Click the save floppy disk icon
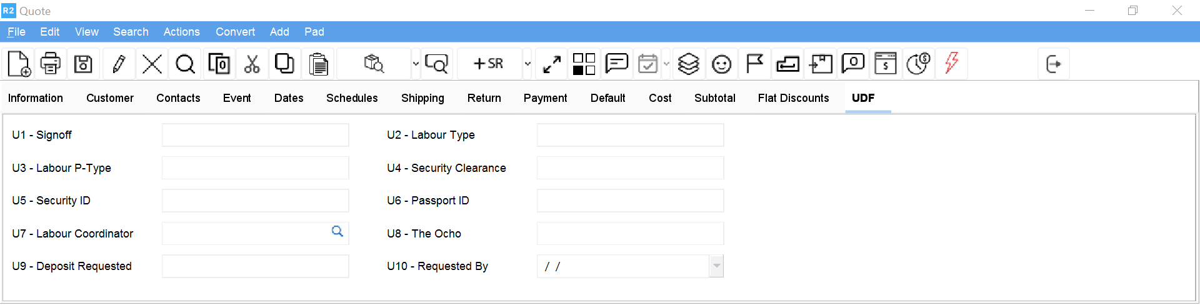This screenshot has height=305, width=1200. (83, 64)
